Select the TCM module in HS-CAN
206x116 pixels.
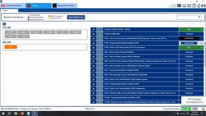click(x=23, y=36)
